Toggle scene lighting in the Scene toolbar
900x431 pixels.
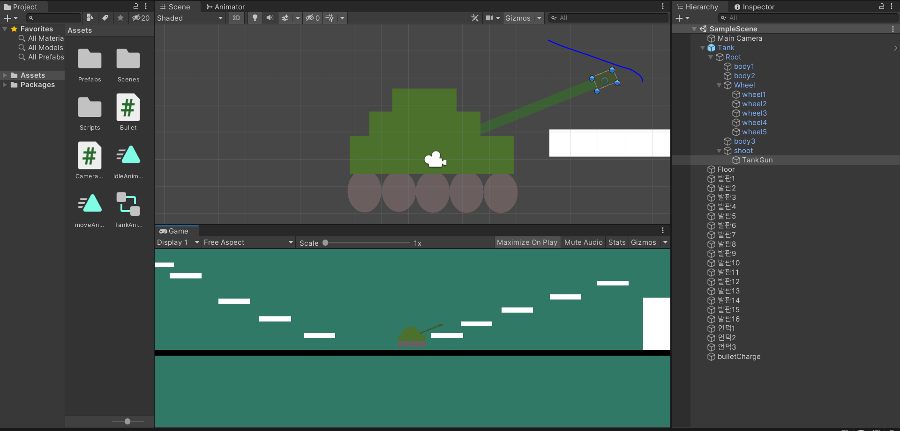(x=255, y=18)
